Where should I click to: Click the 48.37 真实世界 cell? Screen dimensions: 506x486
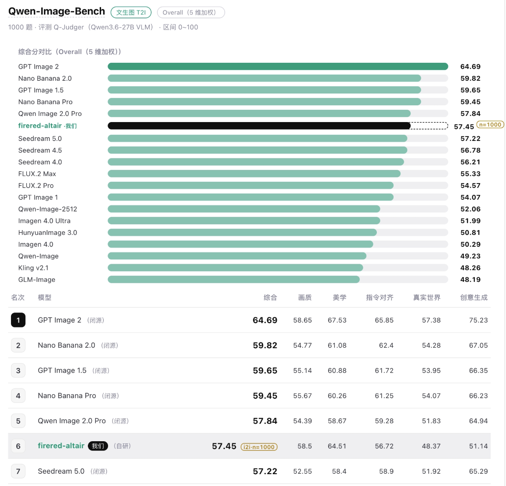431,446
